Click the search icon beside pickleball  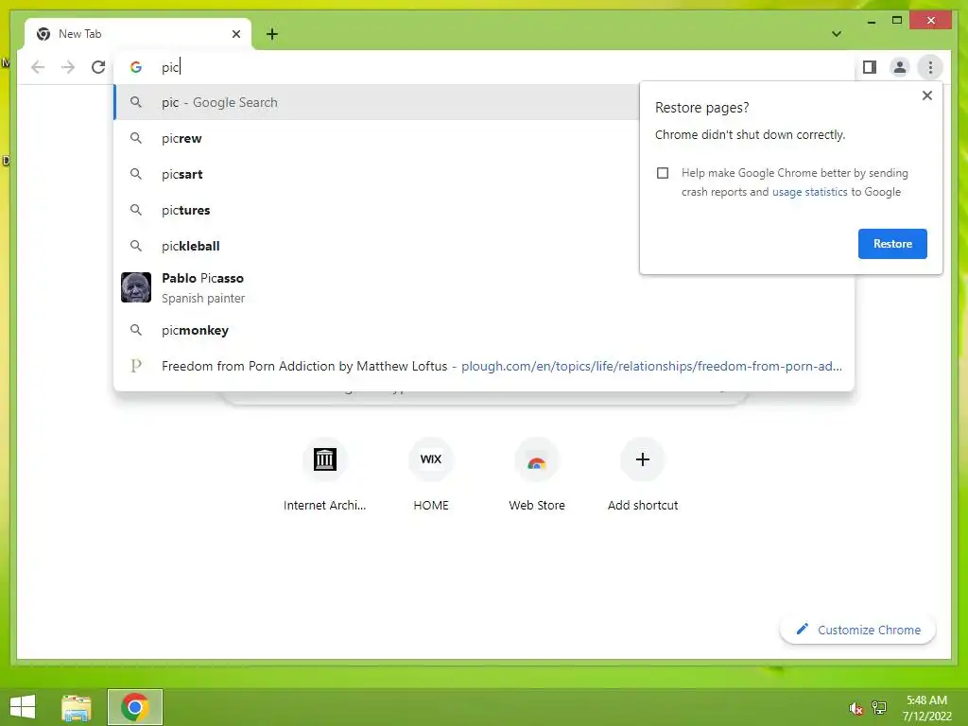[x=136, y=246]
